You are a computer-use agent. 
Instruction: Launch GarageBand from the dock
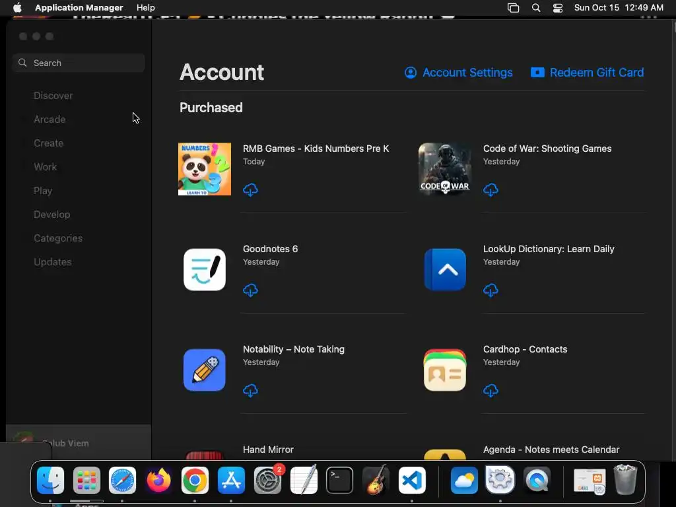(x=376, y=480)
